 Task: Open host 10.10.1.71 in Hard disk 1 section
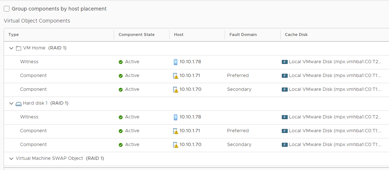click(190, 131)
